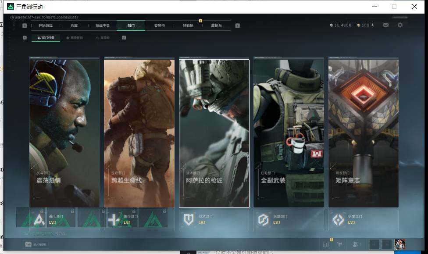Click the first empty squad slot plus
Image resolution: width=428 pixels, height=254 pixels.
pos(374,244)
